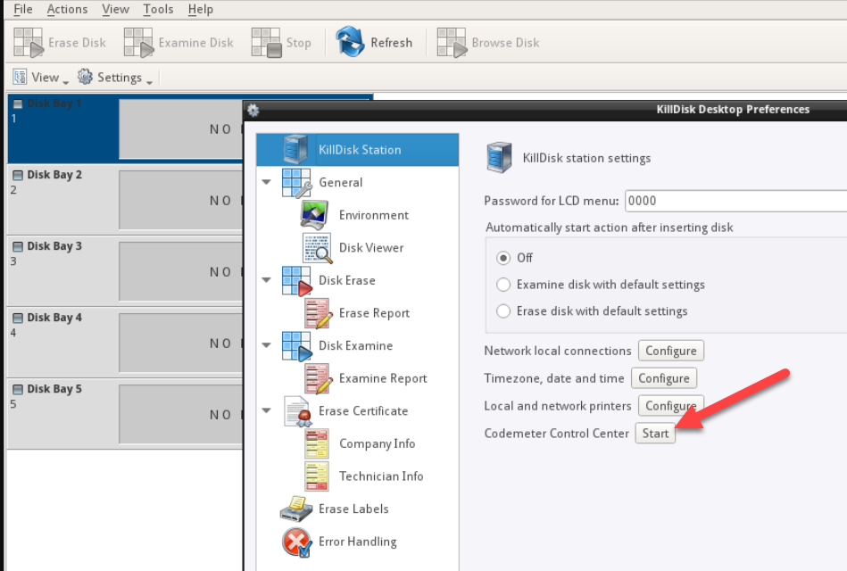Open the View menu in menu bar
The width and height of the screenshot is (847, 571).
point(116,9)
